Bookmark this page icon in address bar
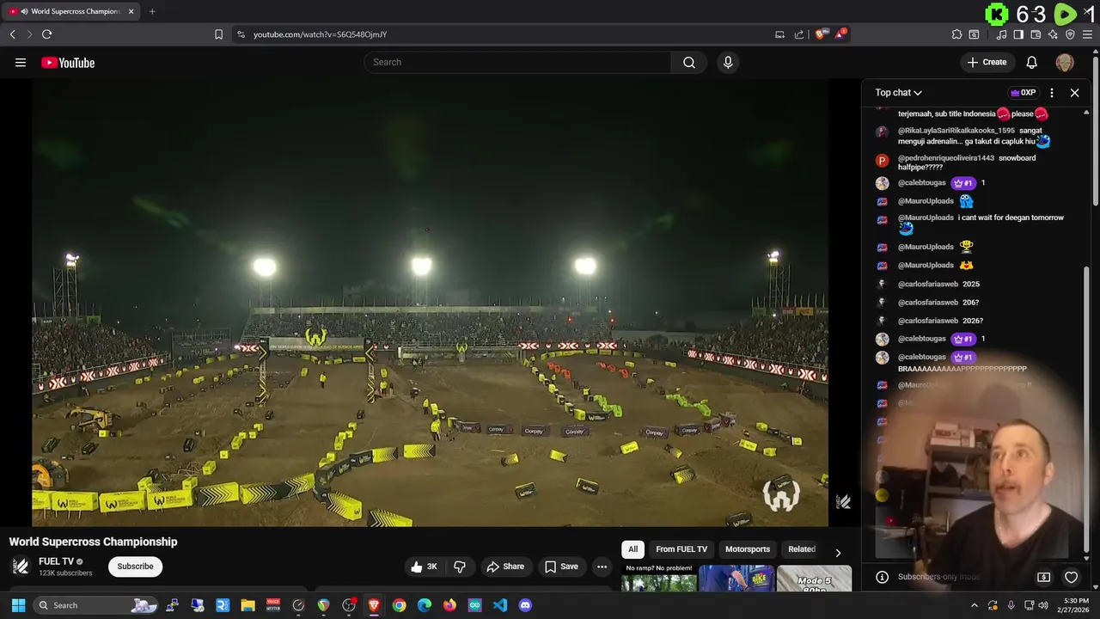The image size is (1100, 619). [x=218, y=34]
